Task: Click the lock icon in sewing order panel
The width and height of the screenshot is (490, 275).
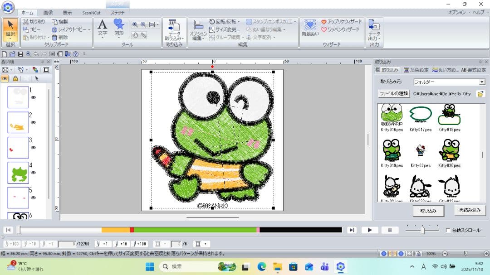Action: pos(15,78)
